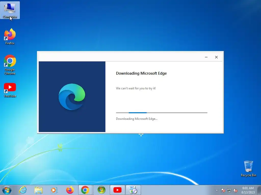Click the Show desktop strip
Image resolution: width=261 pixels, height=195 pixels.
(259, 190)
